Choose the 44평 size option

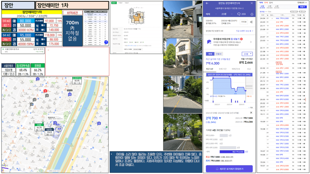(277, 7)
